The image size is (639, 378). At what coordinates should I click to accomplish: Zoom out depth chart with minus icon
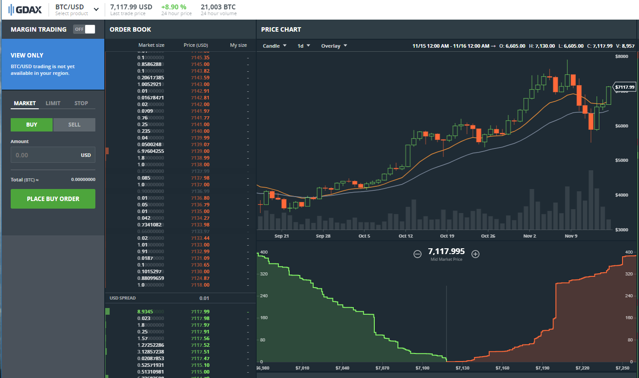pos(418,254)
